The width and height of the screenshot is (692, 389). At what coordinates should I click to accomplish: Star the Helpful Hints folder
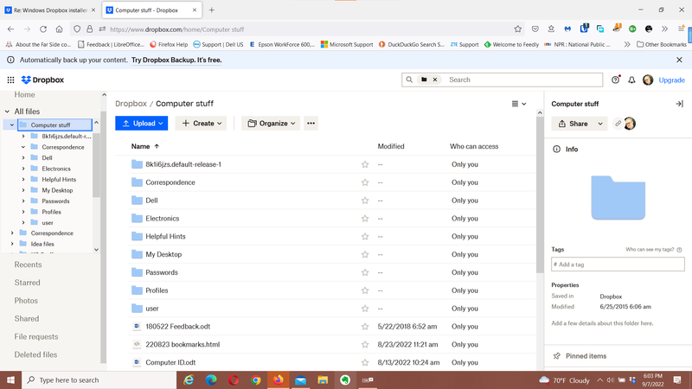[365, 237]
